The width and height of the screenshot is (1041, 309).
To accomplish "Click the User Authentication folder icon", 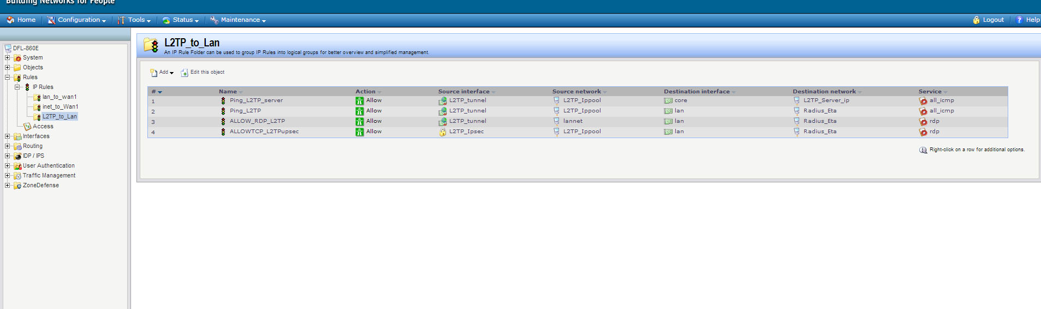I will [17, 165].
